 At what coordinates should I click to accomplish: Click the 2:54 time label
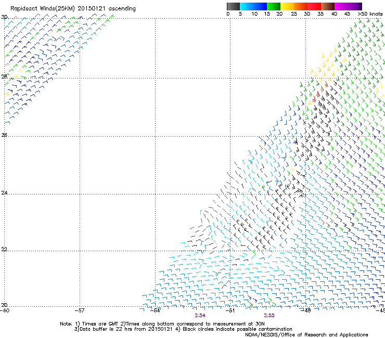pyautogui.click(x=200, y=316)
